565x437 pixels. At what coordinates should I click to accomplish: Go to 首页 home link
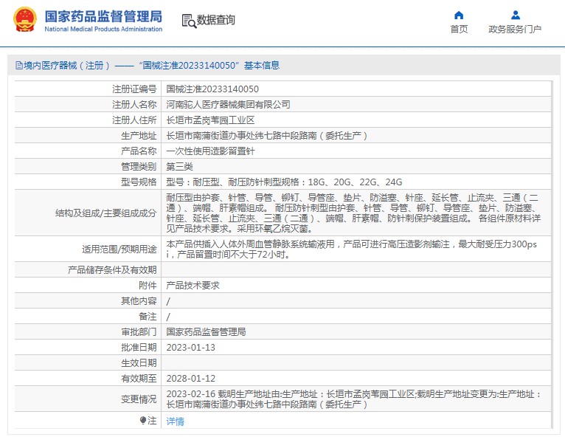click(459, 30)
